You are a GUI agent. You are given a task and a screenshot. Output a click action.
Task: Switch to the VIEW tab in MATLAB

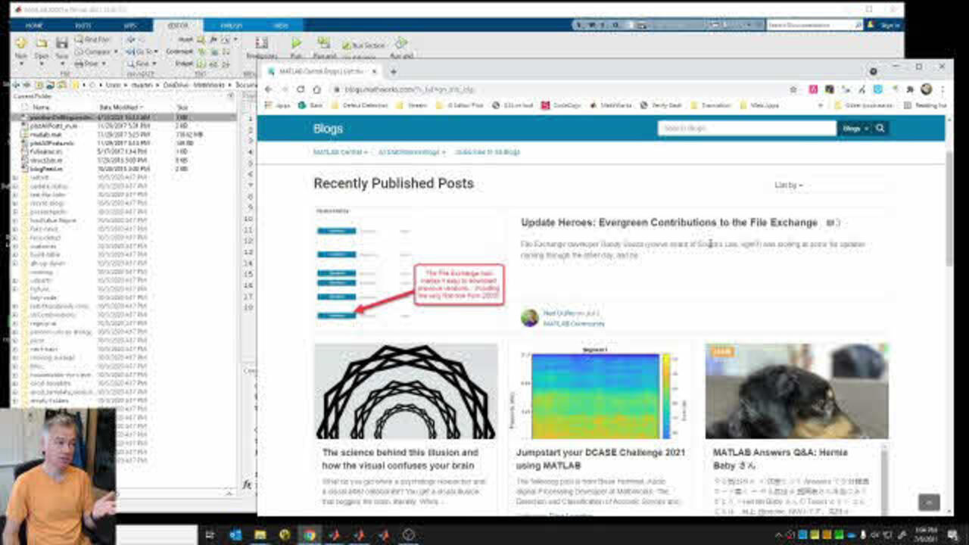281,25
